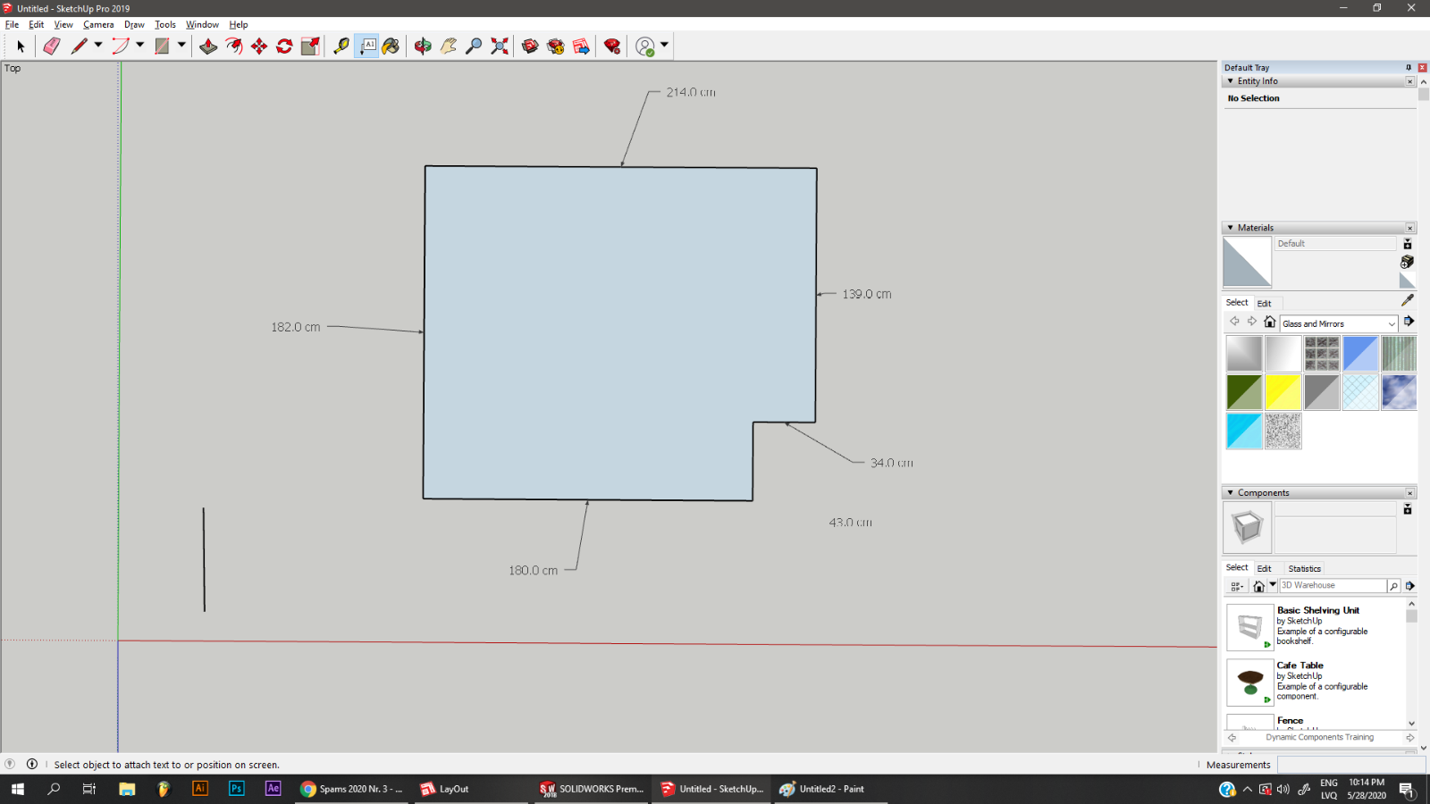Pick the Tape Measure tool
The image size is (1430, 804).
click(341, 46)
